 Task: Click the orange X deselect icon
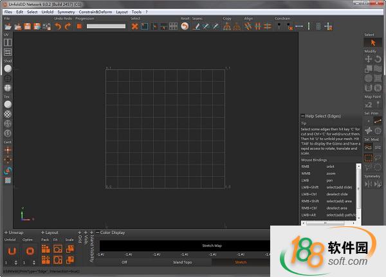tap(135, 26)
